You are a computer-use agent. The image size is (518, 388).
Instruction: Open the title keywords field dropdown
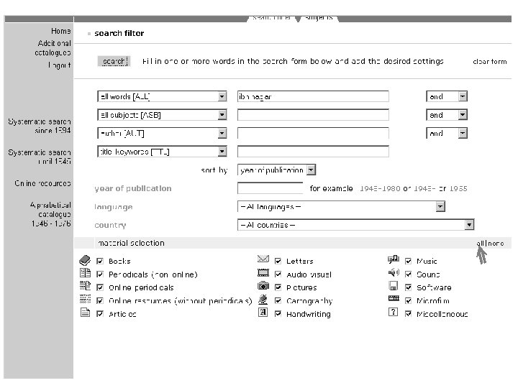pos(162,152)
